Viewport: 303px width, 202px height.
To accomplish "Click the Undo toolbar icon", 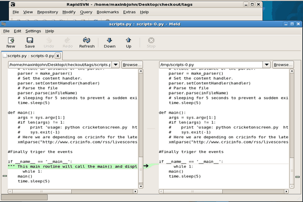I will 49,42.
